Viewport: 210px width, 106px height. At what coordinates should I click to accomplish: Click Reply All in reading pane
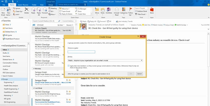[92, 21]
